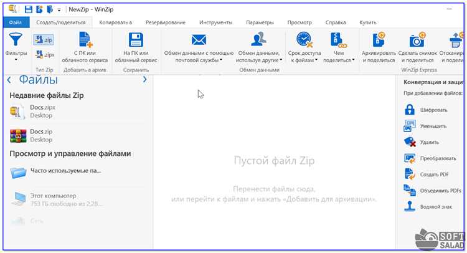Expand Обмен данными с помощью почтовой службы arrow
The width and height of the screenshot is (467, 253).
coord(221,60)
